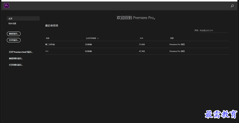
Task: Select the 37.6KB size cell
Action: pos(142,45)
